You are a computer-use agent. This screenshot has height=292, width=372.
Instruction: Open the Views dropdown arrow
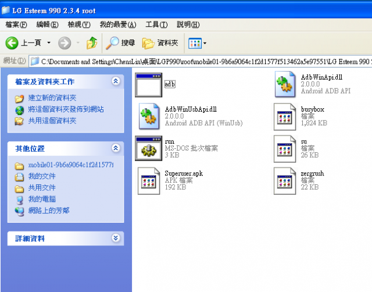pos(205,43)
